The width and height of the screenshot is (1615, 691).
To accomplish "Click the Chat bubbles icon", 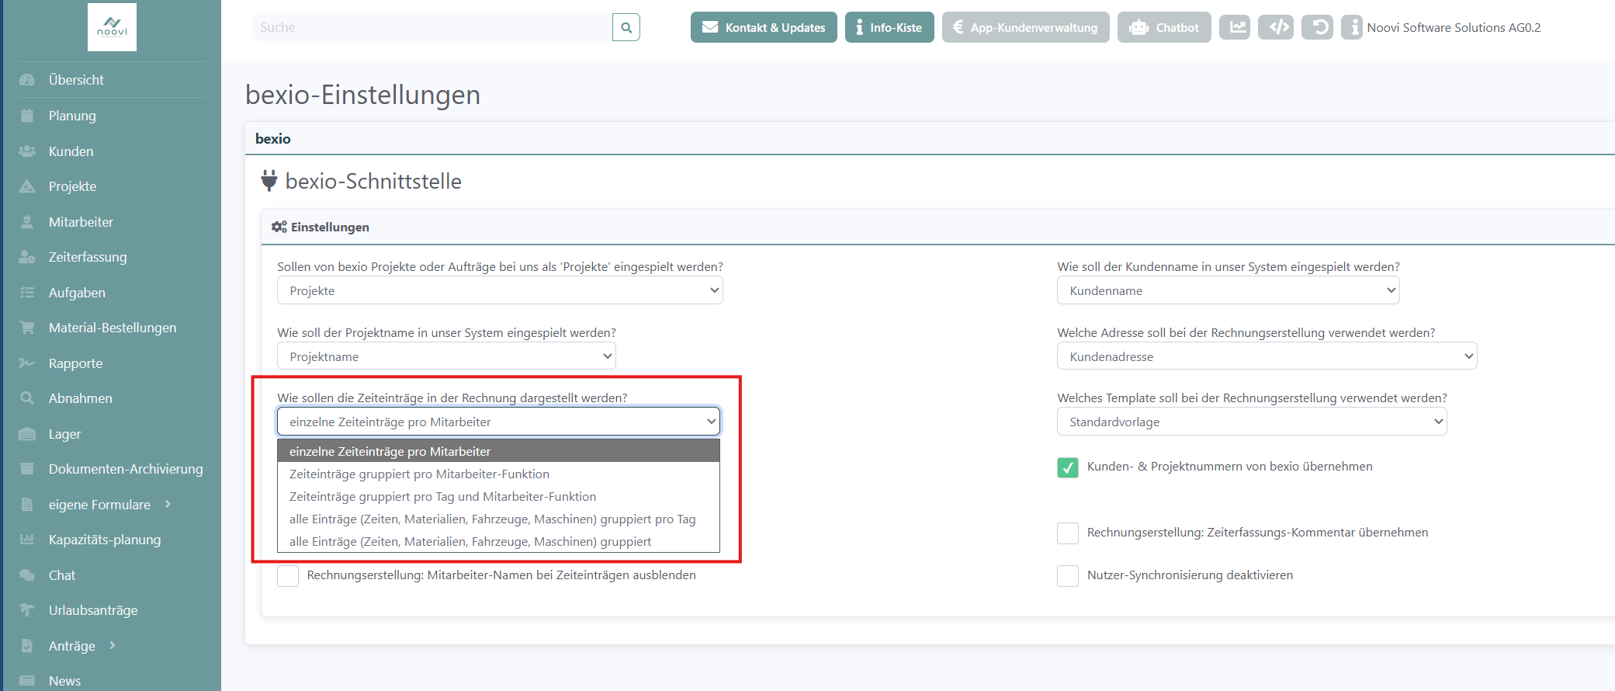I will pyautogui.click(x=27, y=575).
